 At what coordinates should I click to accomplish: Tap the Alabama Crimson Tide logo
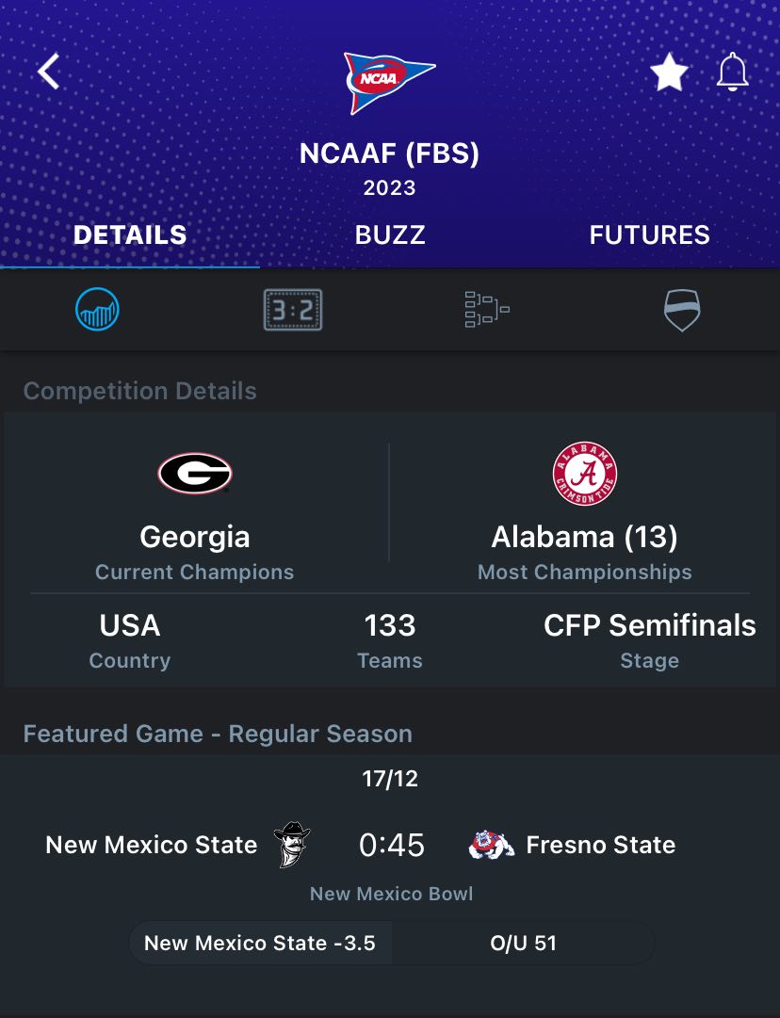(x=584, y=474)
